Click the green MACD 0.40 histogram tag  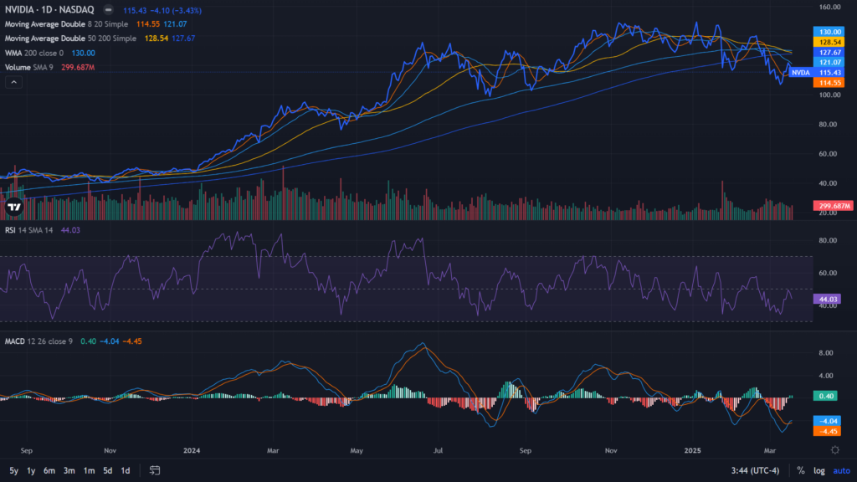(x=827, y=396)
